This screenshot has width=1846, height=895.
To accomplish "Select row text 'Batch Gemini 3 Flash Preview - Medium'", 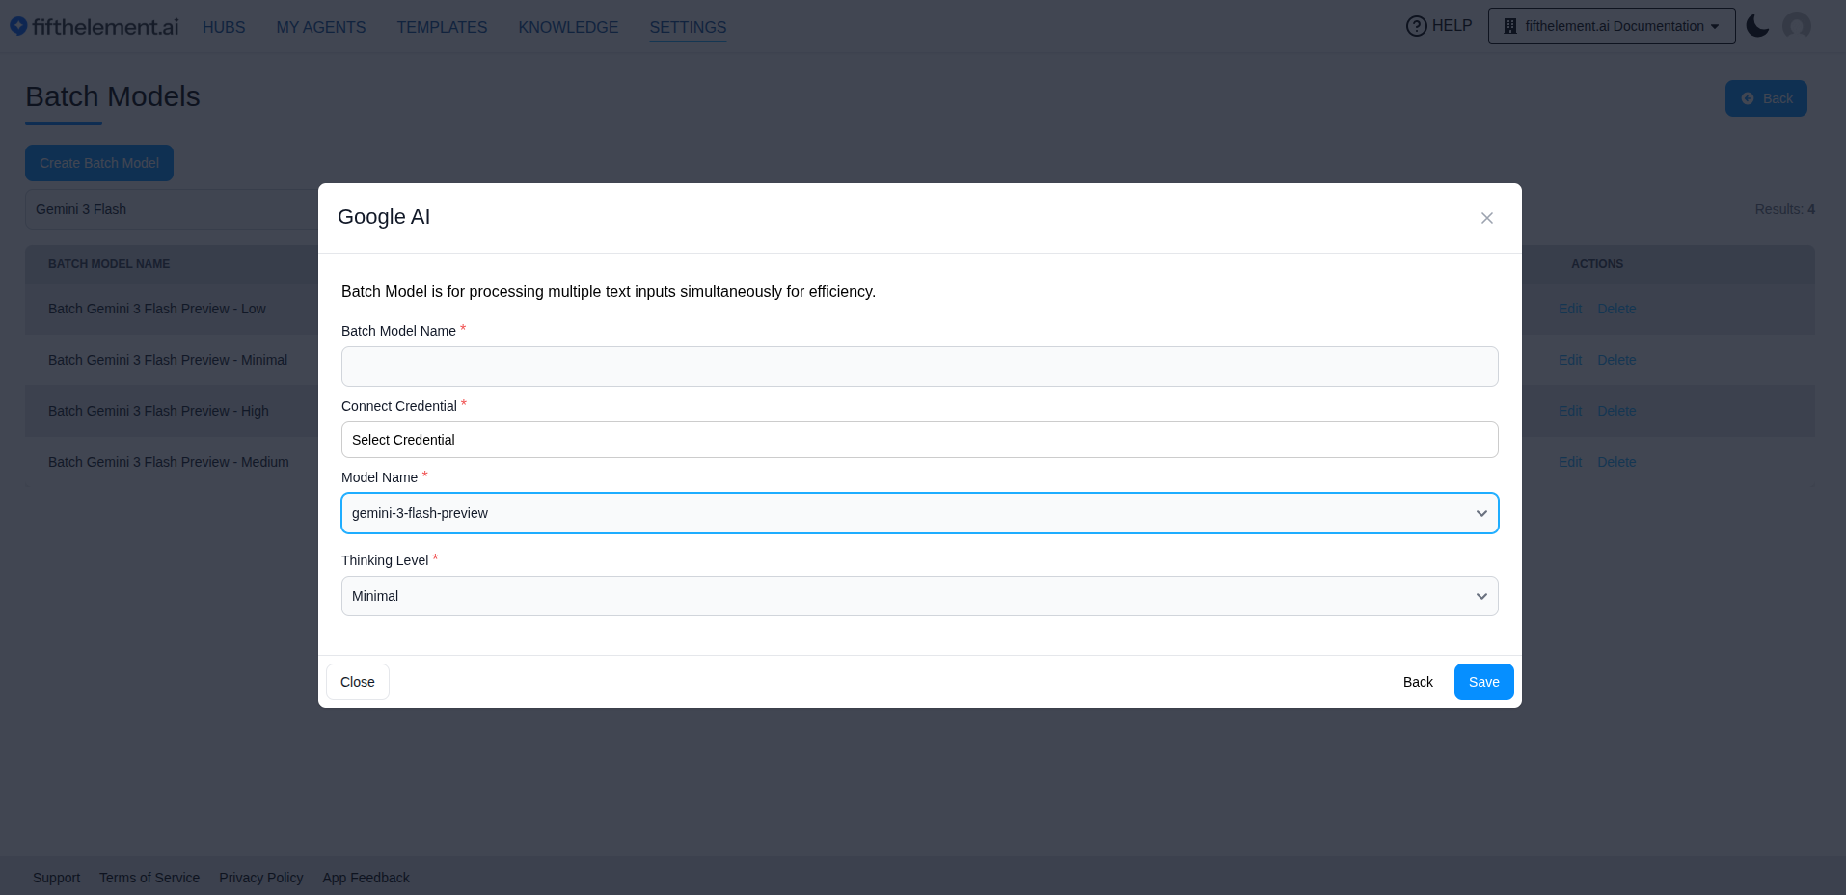I will click(x=169, y=462).
